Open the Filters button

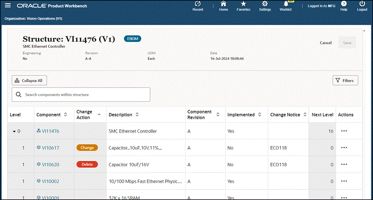345,80
